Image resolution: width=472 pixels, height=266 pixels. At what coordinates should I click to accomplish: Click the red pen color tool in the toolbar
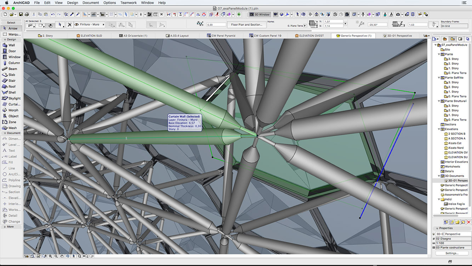217,15
